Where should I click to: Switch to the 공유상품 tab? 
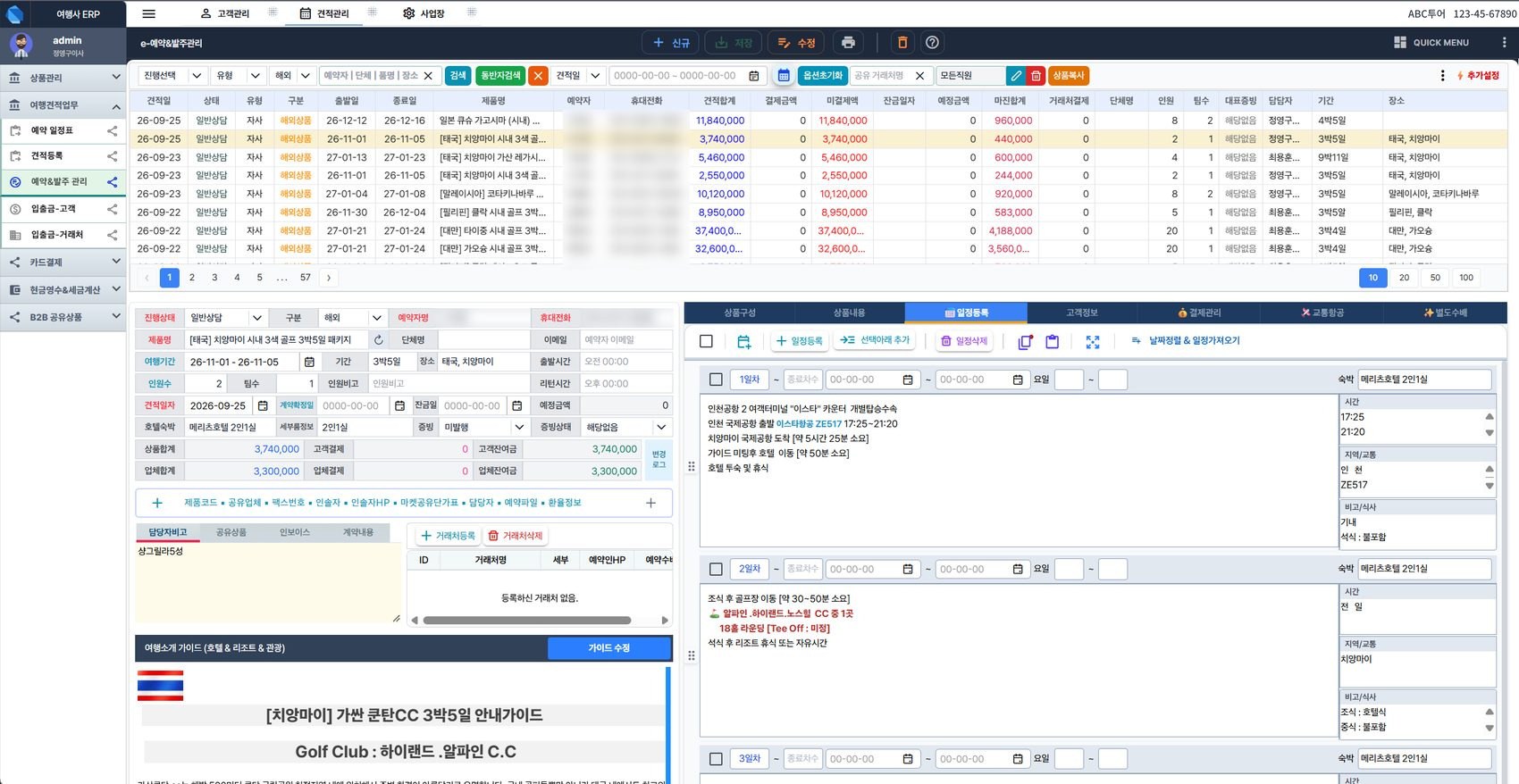coord(231,532)
